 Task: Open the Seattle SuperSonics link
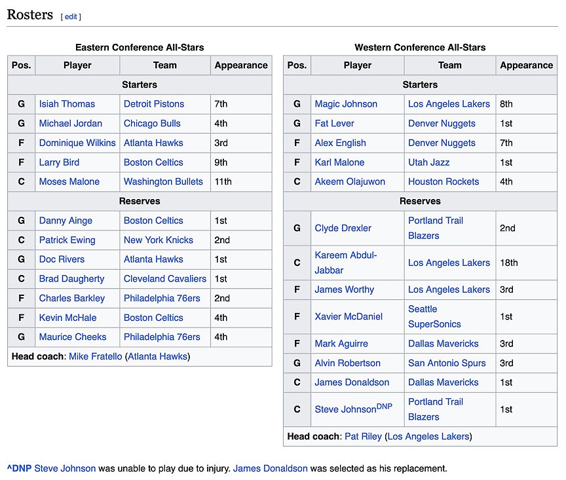[434, 316]
